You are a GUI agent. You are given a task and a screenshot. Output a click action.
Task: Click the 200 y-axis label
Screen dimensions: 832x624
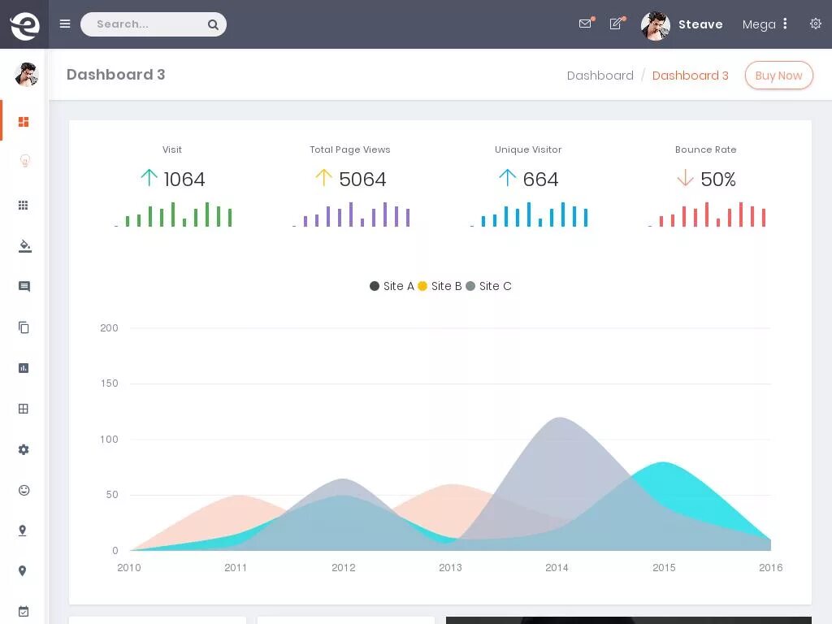[x=109, y=328]
